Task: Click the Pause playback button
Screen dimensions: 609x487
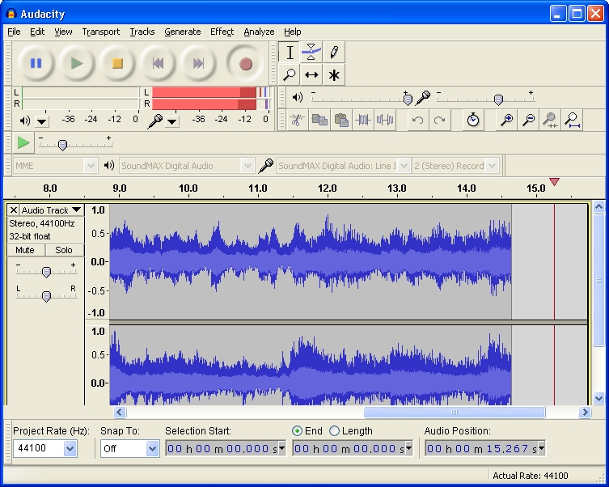Action: [36, 63]
